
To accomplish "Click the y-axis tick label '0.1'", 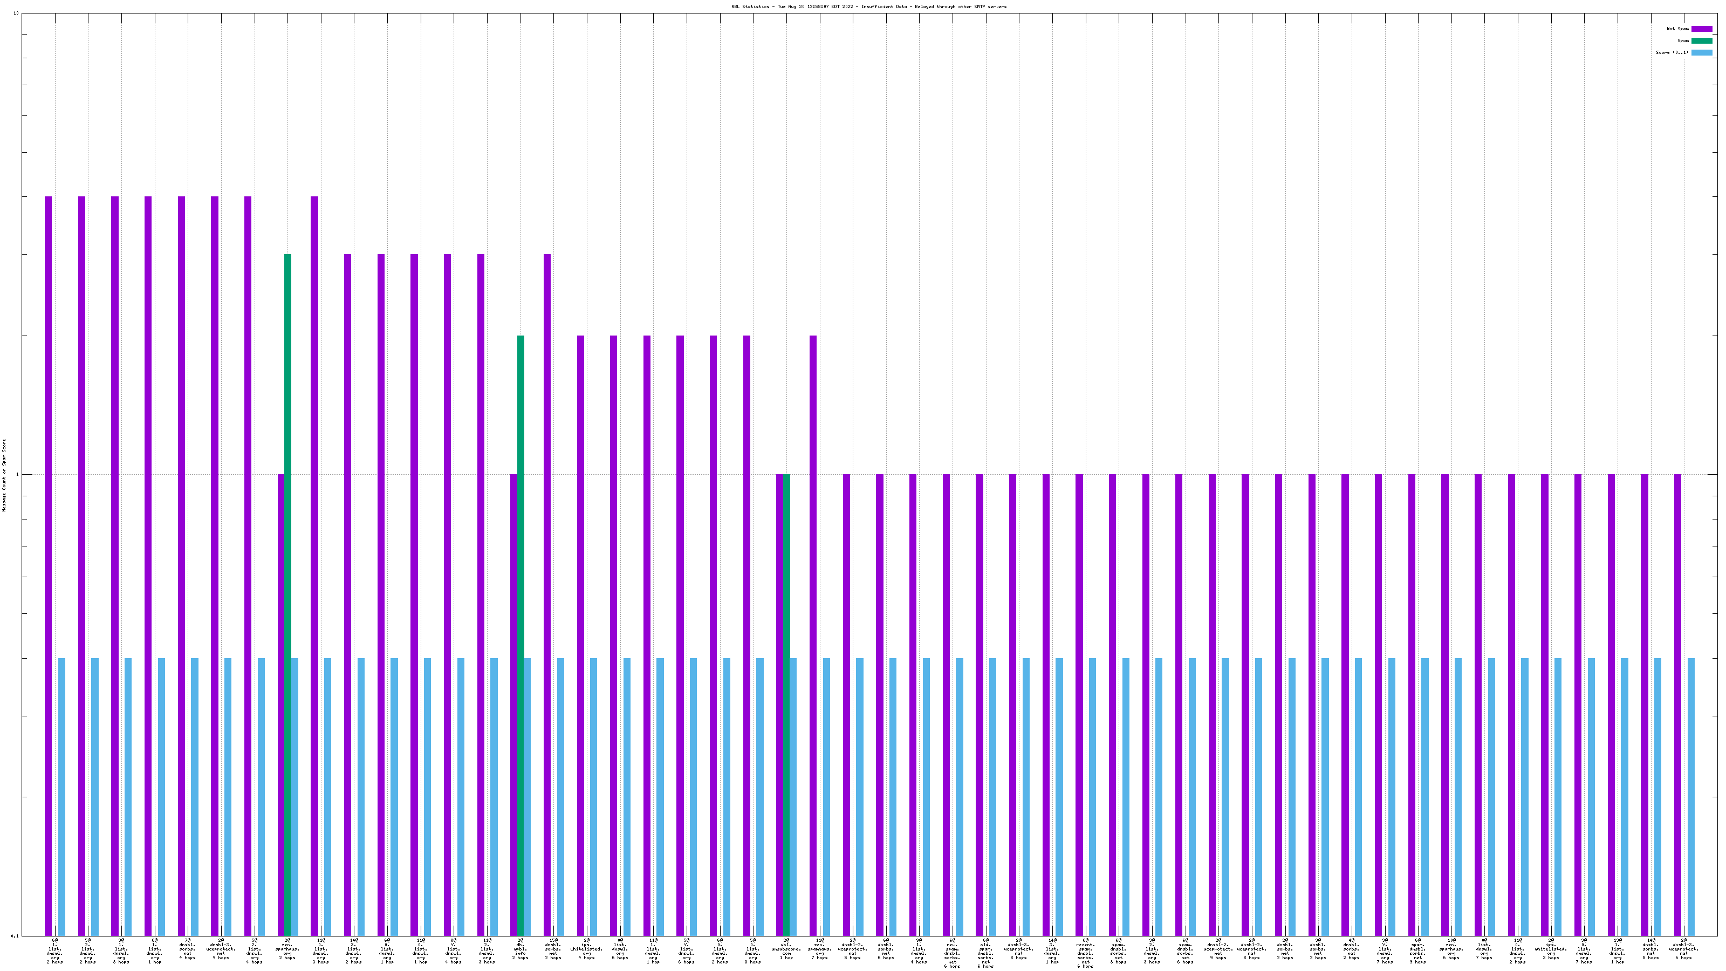I will (x=15, y=936).
